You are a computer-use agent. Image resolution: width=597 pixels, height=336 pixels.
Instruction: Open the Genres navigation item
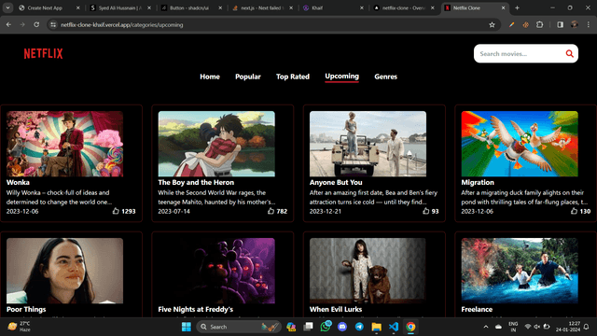click(385, 77)
